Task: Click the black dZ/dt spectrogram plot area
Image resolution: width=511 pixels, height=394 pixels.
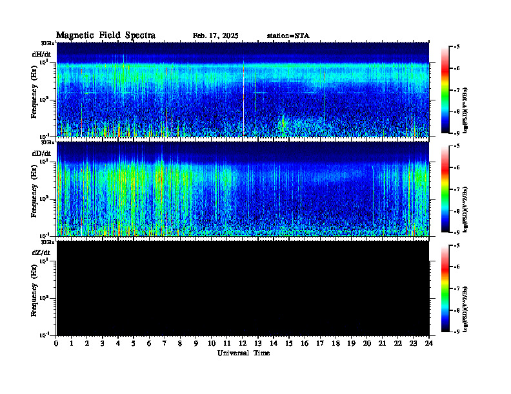Action: tap(243, 288)
